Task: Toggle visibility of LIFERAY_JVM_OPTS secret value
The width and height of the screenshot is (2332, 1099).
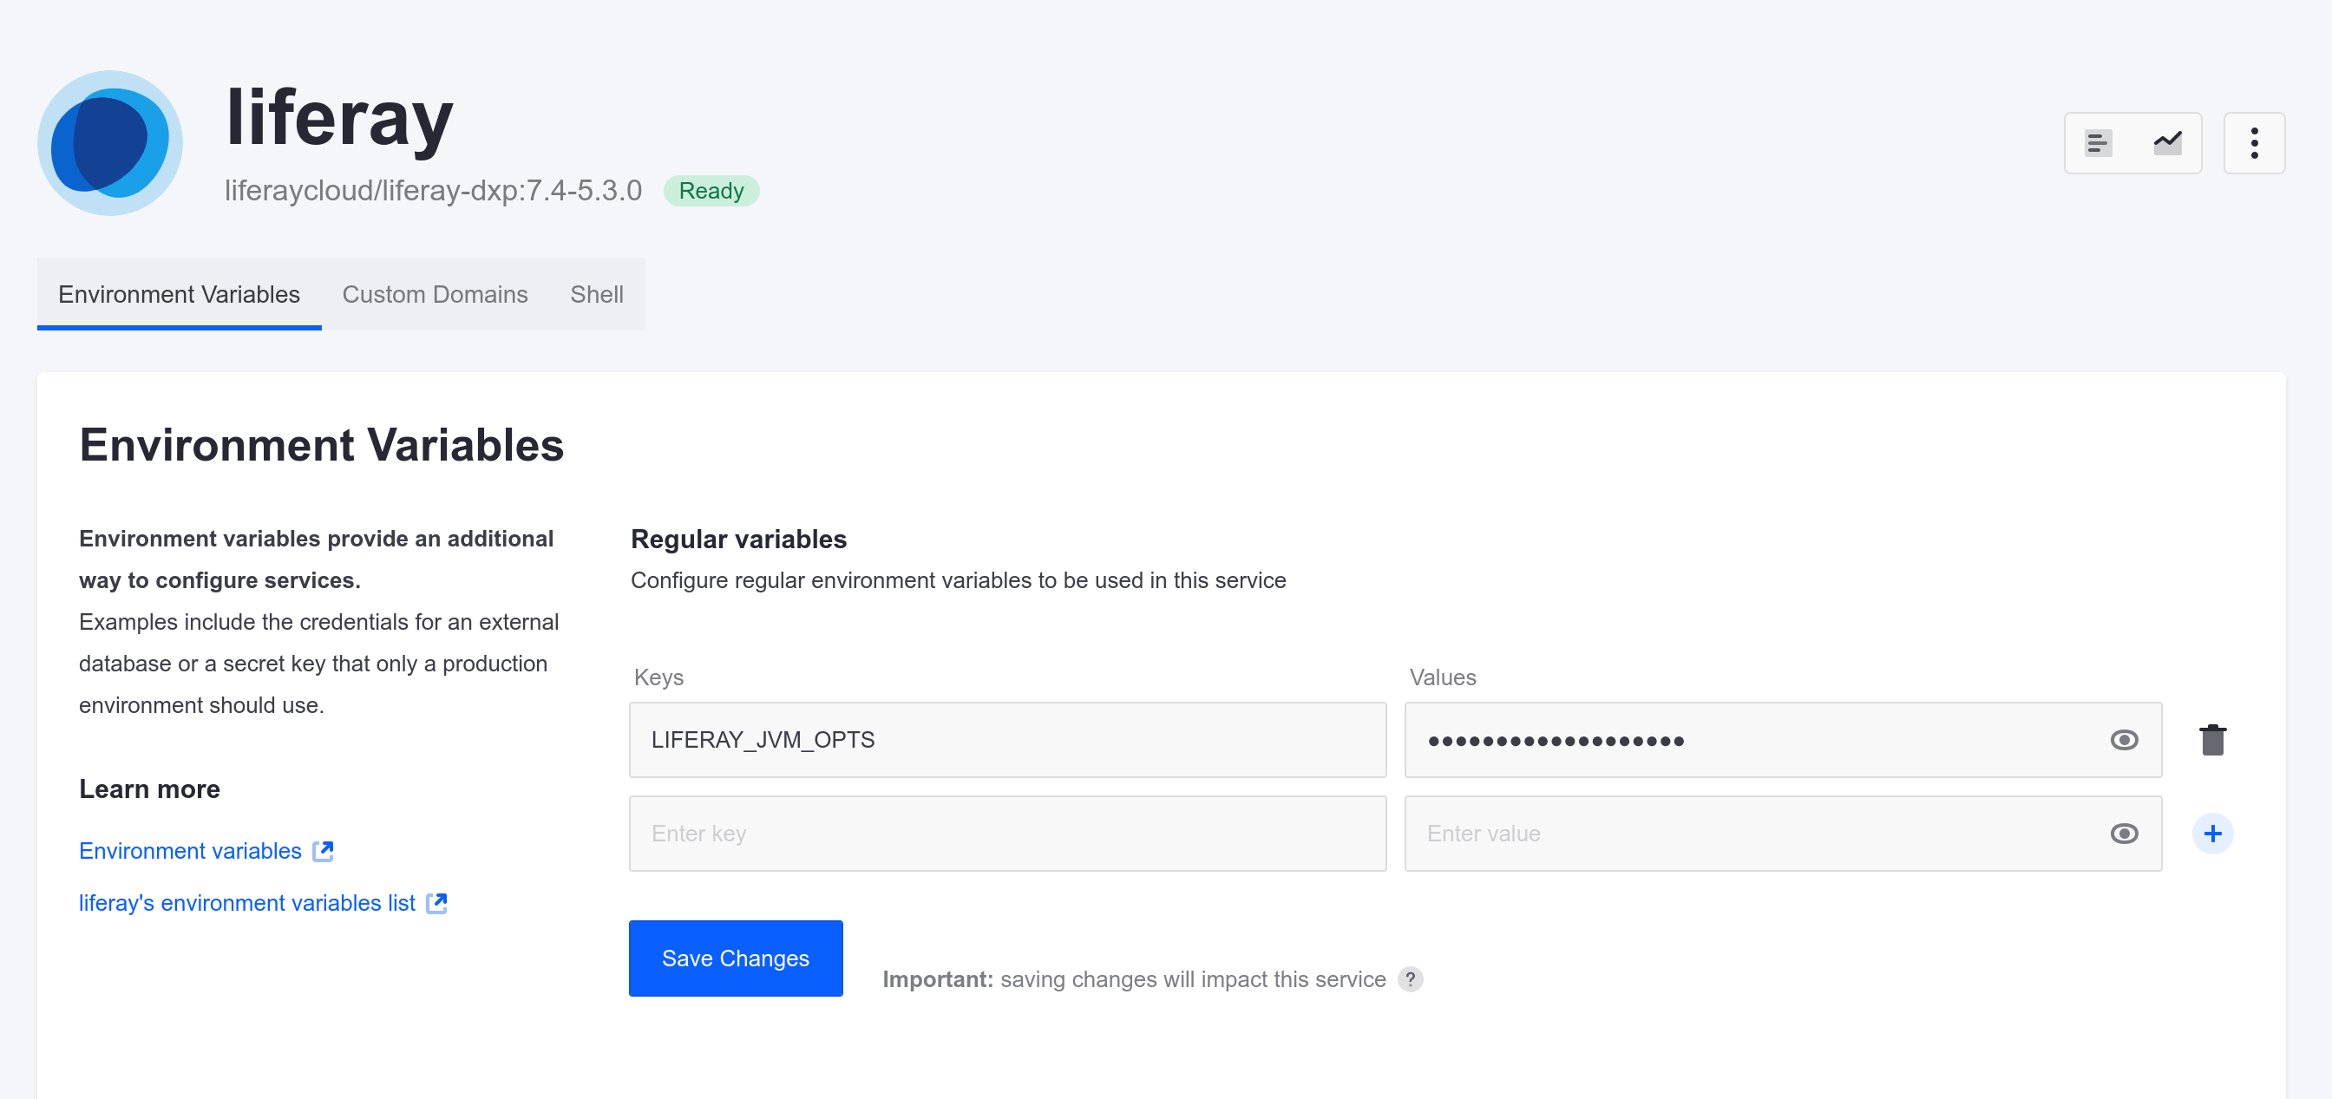Action: [x=2126, y=739]
